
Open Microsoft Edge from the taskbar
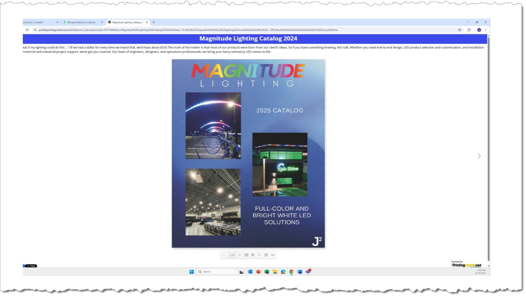[283, 272]
